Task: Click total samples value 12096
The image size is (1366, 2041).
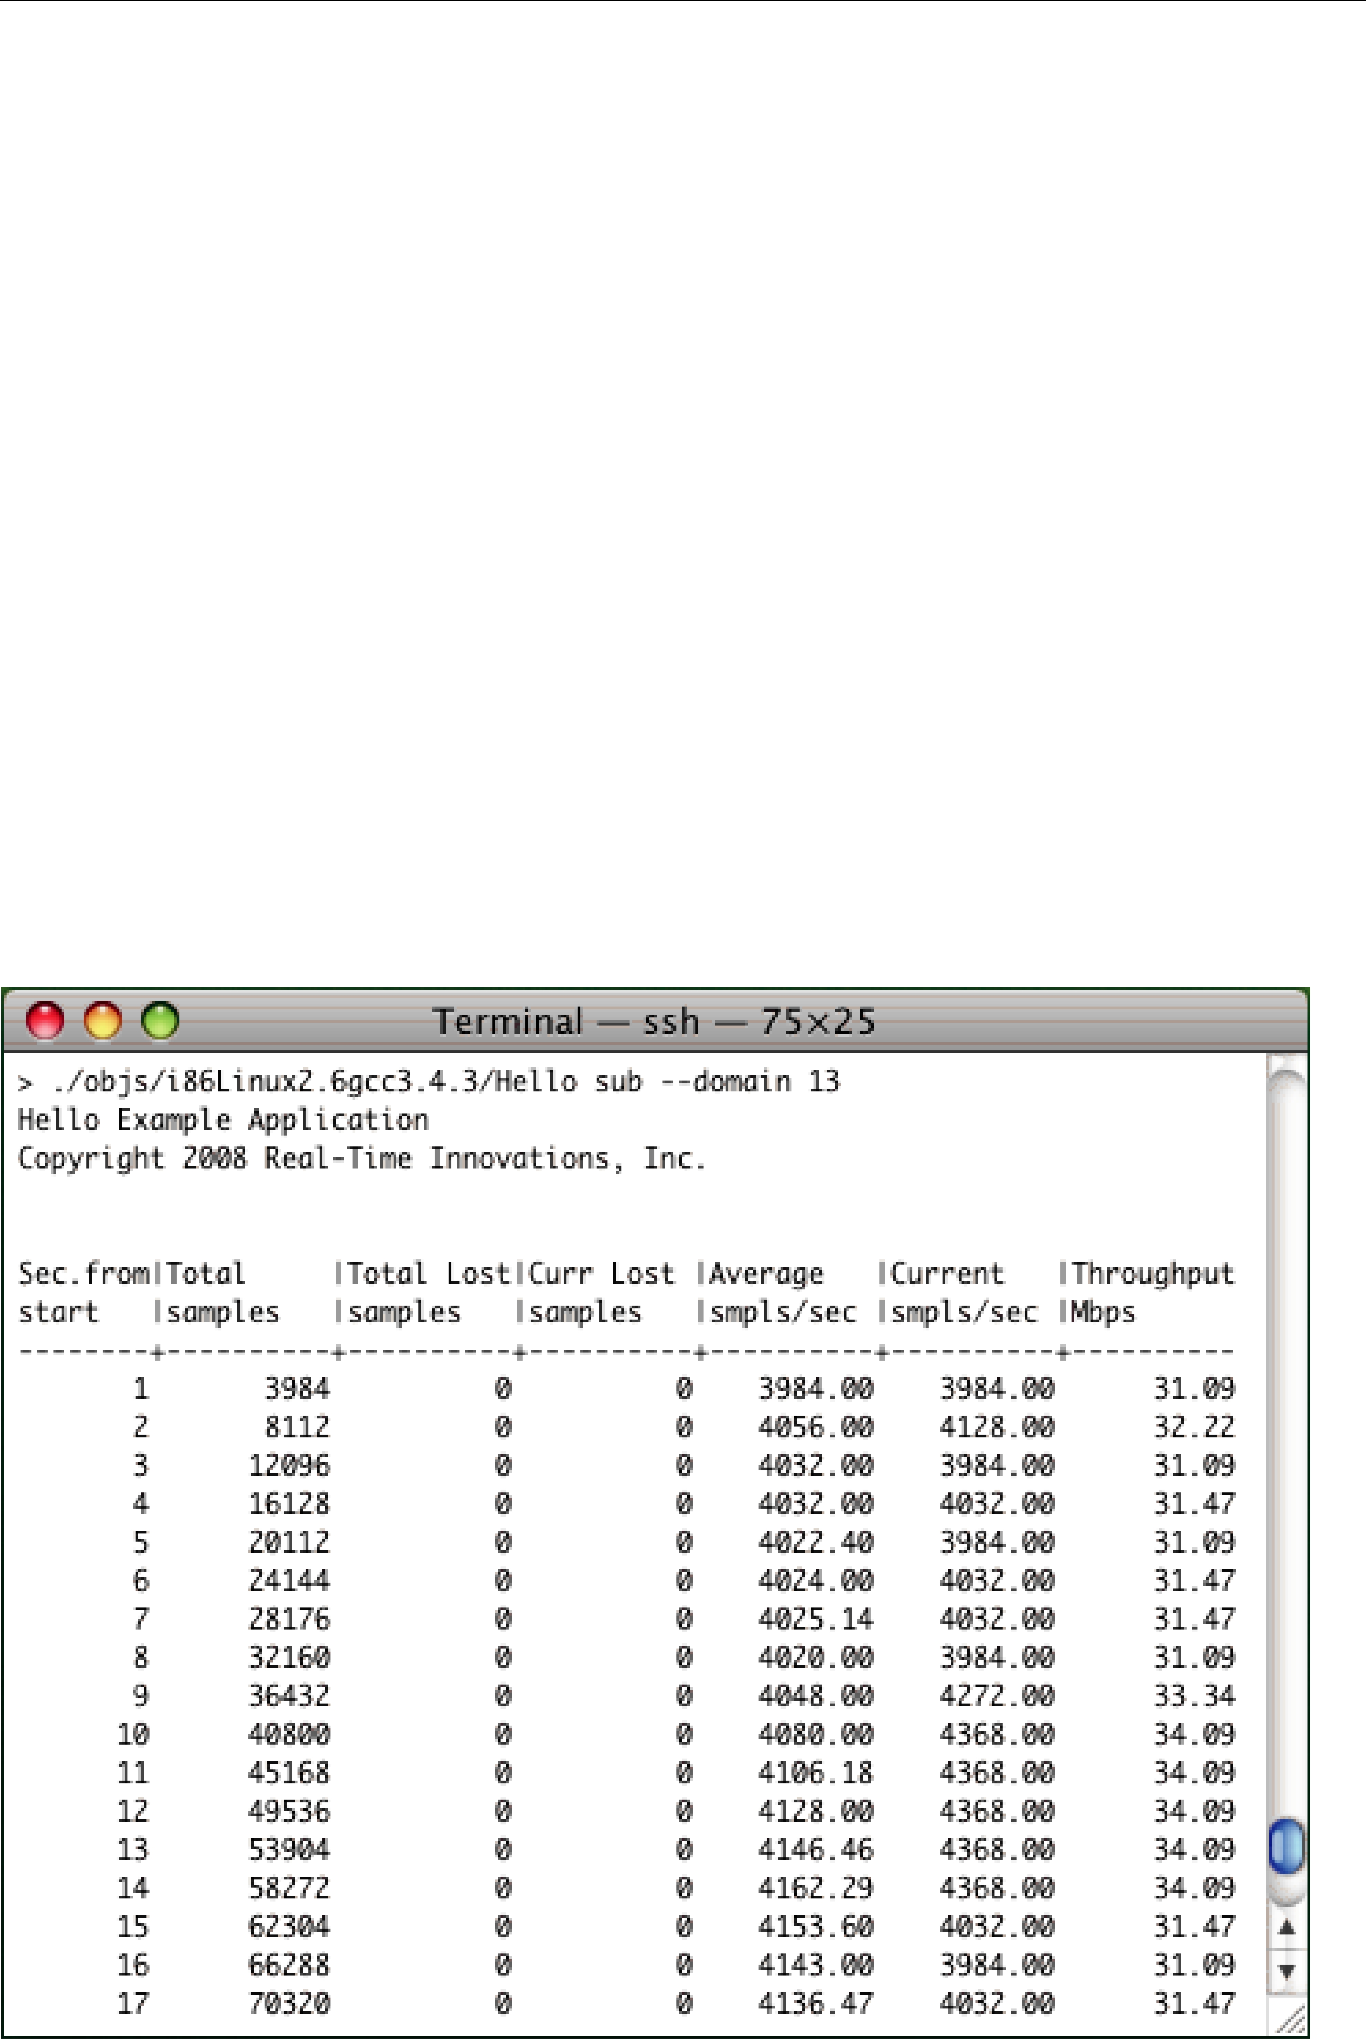Action: click(289, 1465)
